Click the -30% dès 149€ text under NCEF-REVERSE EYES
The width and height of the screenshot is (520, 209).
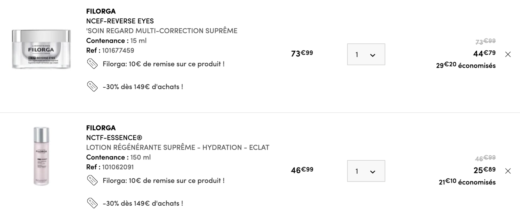pyautogui.click(x=143, y=87)
